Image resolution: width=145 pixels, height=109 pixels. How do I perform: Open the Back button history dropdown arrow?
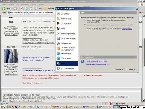(x=12, y=9)
